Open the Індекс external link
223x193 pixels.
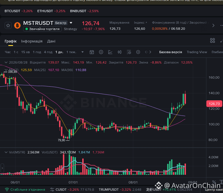[x=140, y=23]
